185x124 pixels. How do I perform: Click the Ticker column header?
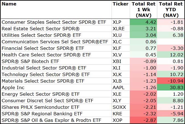pyautogui.click(x=120, y=4)
